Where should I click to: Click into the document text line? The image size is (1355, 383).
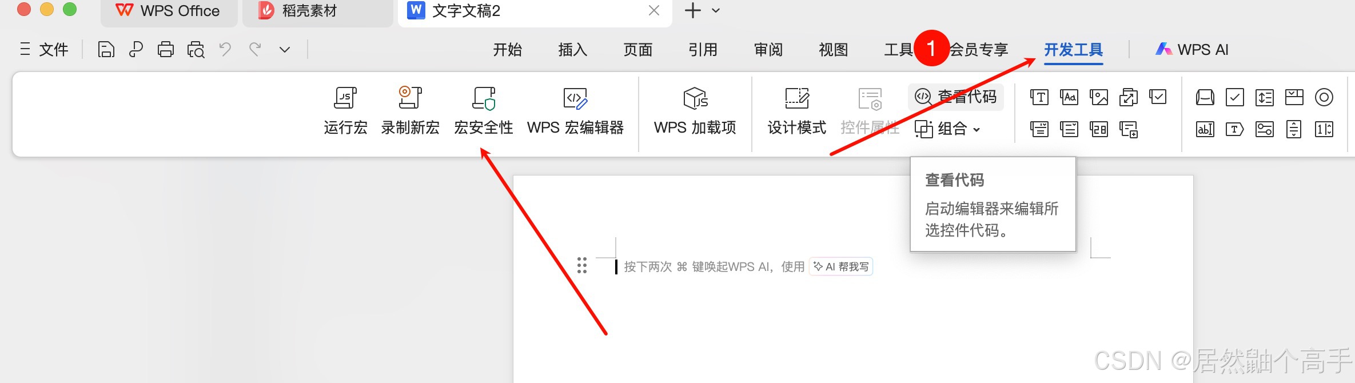pos(715,267)
